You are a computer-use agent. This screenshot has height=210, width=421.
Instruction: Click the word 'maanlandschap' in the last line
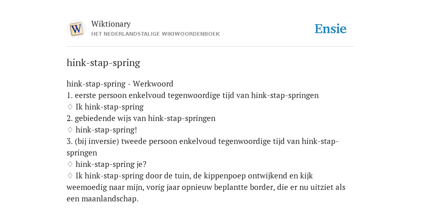tap(110, 199)
